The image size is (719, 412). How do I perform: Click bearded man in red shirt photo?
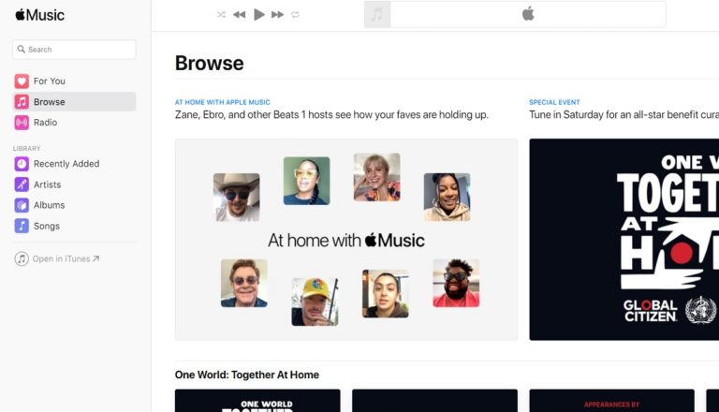456,283
